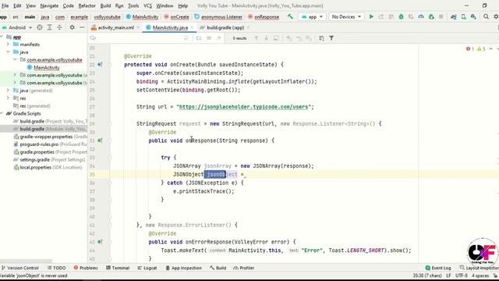Click the onResponse breadcrumb in navigation bar
The width and height of the screenshot is (499, 281).
264,17
